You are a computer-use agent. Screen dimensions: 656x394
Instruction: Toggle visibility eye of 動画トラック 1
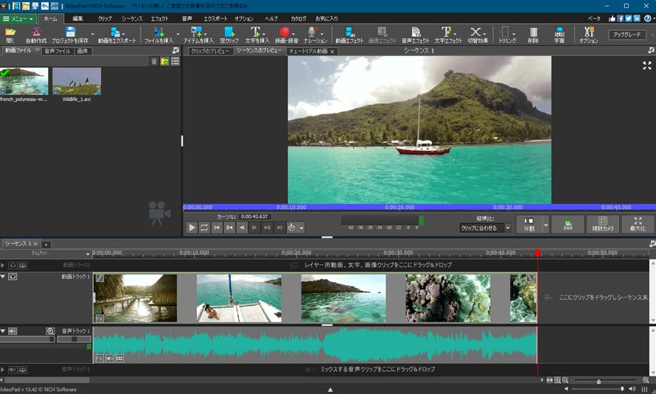13,277
